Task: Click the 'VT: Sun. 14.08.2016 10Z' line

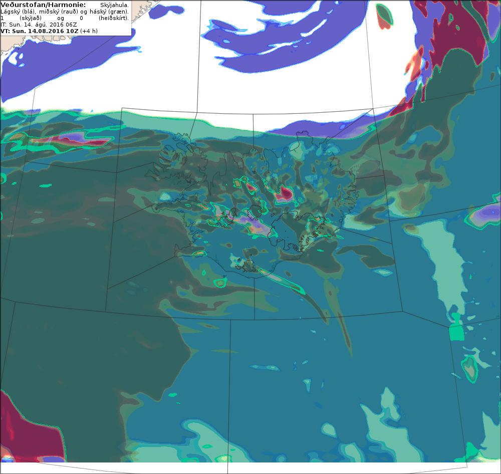Action: tap(49, 31)
